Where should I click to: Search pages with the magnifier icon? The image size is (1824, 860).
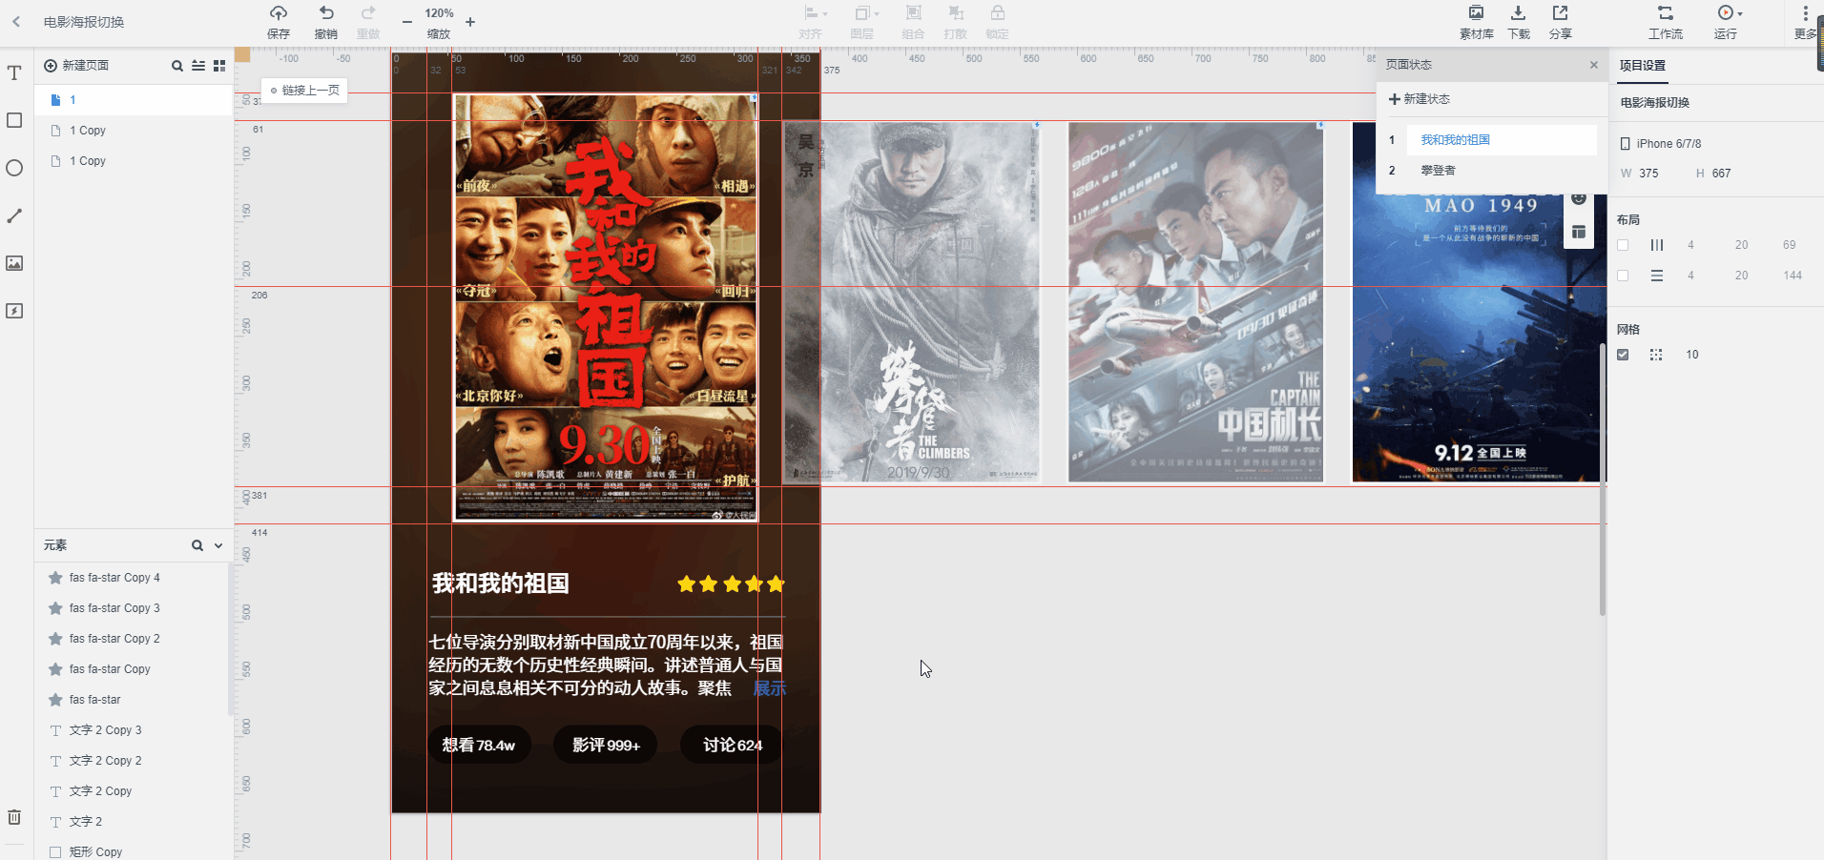[x=176, y=66]
